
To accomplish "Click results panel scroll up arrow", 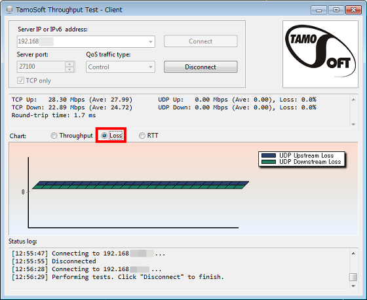I will pos(353,100).
